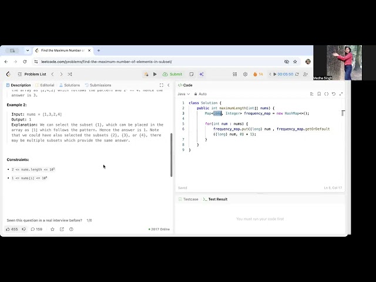Open the comments 159 section
This screenshot has width=376, height=282.
(36, 229)
